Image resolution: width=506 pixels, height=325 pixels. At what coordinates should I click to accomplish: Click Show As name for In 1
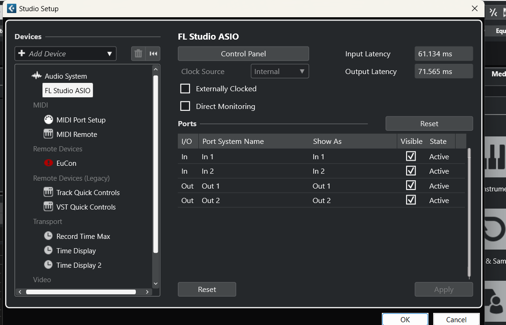(x=318, y=157)
